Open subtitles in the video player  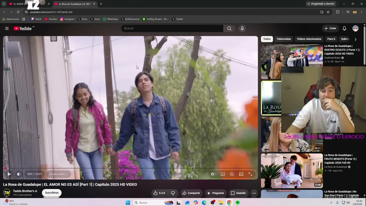click(223, 174)
